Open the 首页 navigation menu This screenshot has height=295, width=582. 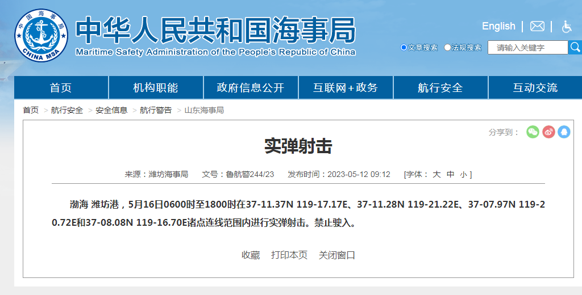click(x=61, y=87)
